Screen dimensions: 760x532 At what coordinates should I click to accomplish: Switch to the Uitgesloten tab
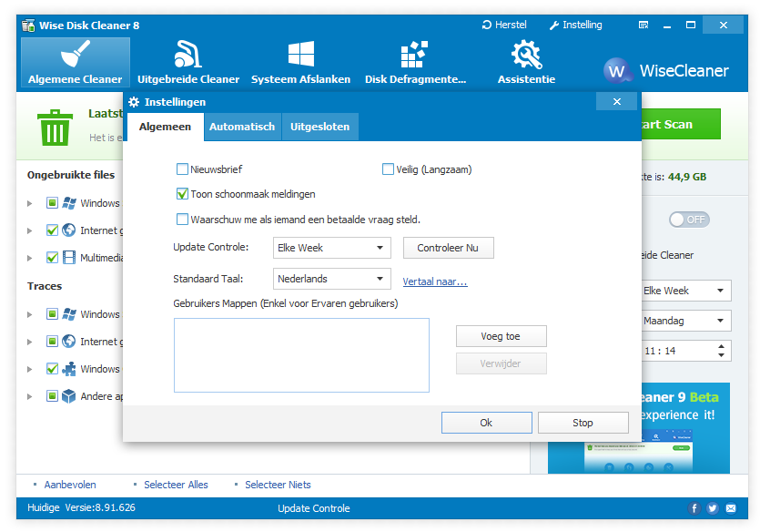[319, 127]
